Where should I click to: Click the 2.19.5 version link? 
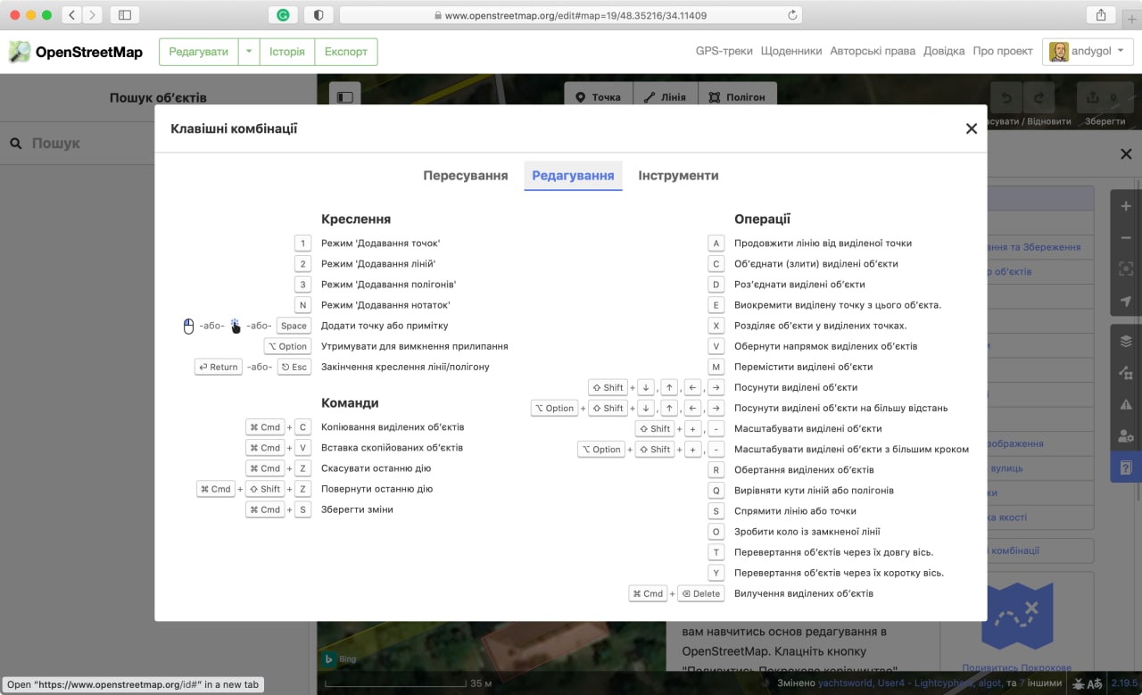tap(1123, 684)
